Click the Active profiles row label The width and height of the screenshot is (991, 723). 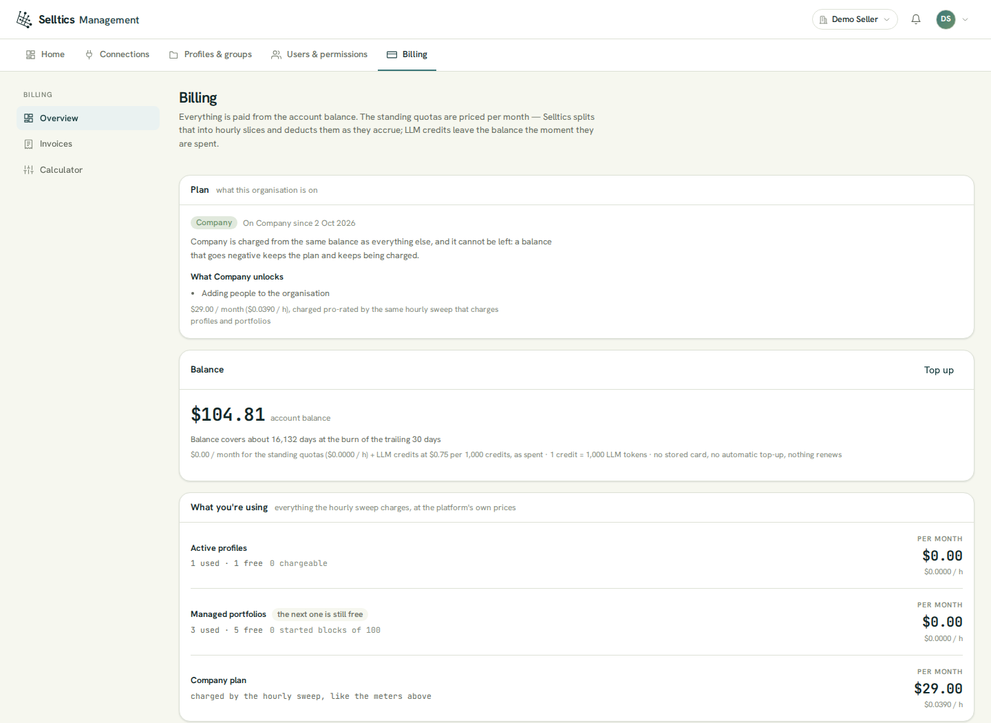pos(219,548)
